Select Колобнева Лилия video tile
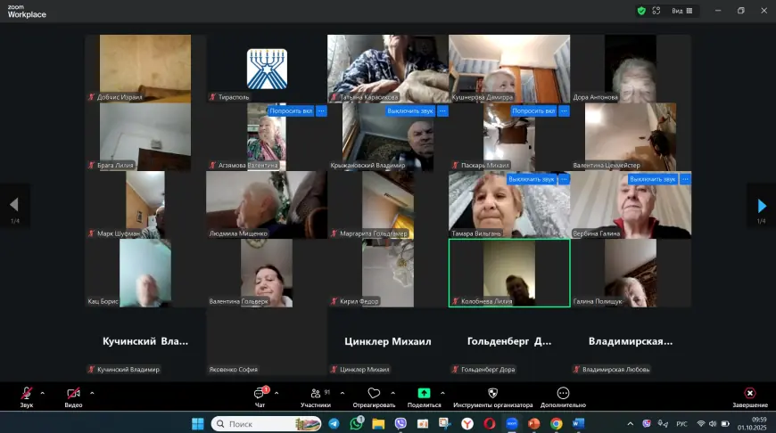776x433 pixels. pos(508,273)
